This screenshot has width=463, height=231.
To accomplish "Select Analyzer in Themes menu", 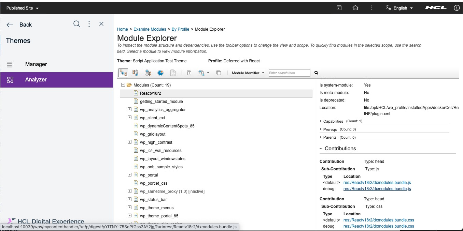I will [36, 80].
